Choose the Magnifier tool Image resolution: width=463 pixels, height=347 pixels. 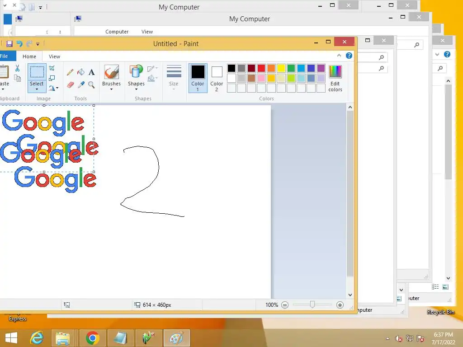click(x=91, y=85)
